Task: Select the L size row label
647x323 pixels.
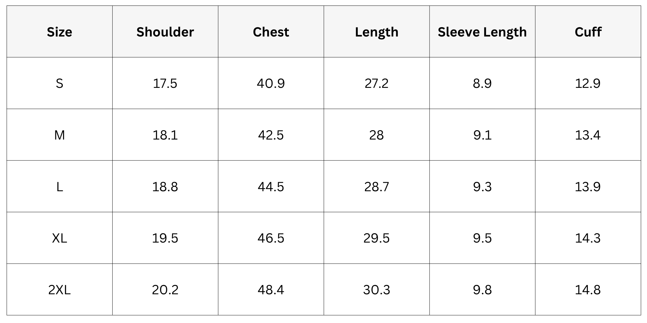Action: point(60,187)
